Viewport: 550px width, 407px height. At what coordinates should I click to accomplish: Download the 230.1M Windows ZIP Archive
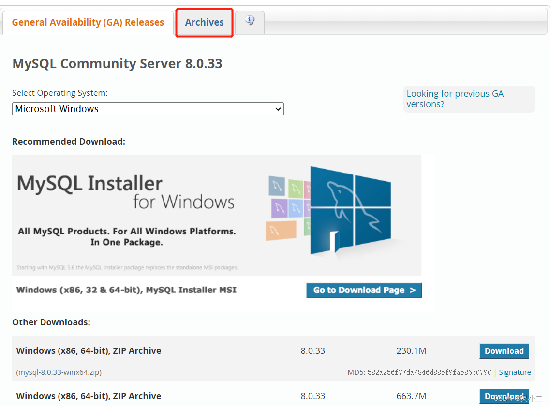pos(504,351)
